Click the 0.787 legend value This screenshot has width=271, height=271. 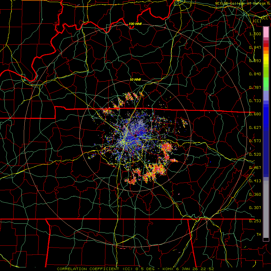click(x=255, y=87)
